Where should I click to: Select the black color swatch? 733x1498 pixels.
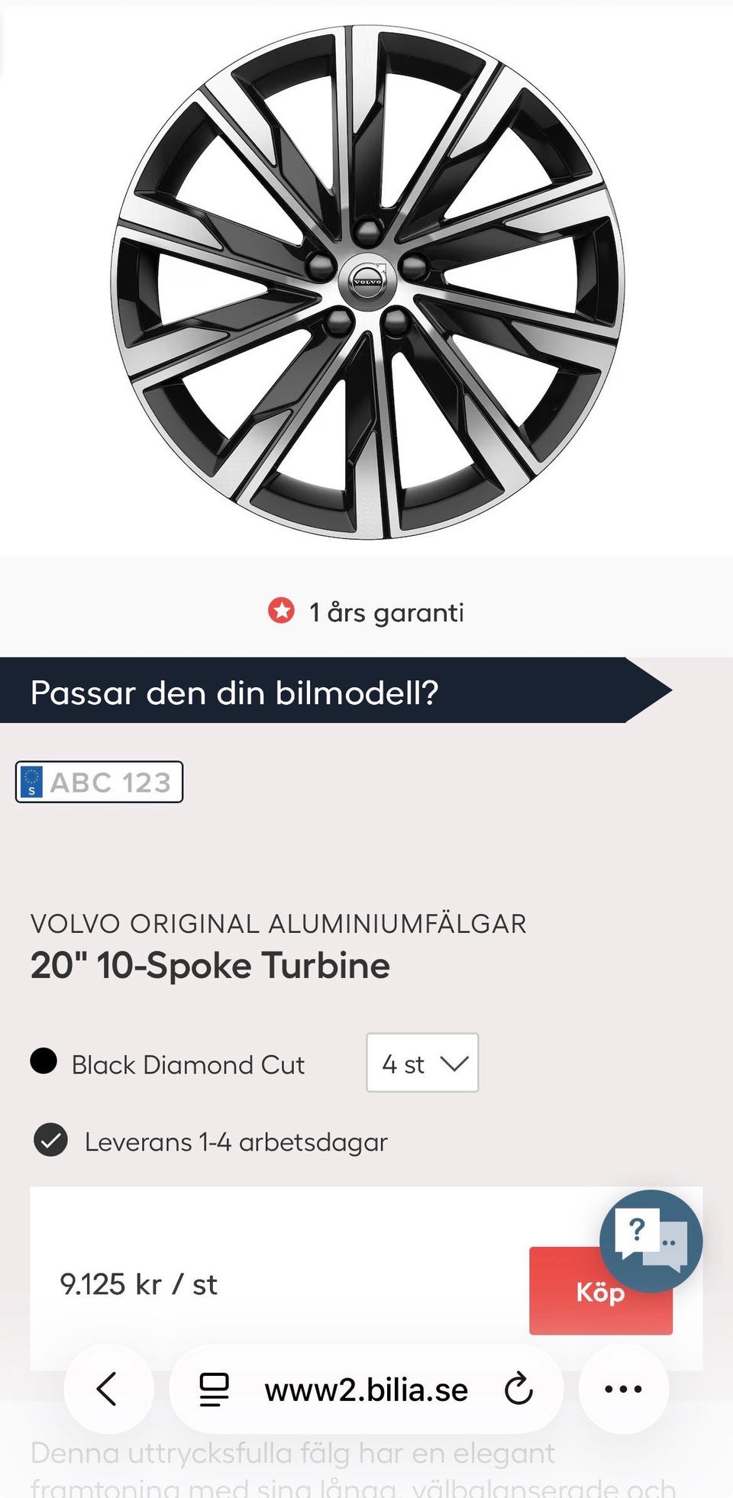tap(44, 1061)
